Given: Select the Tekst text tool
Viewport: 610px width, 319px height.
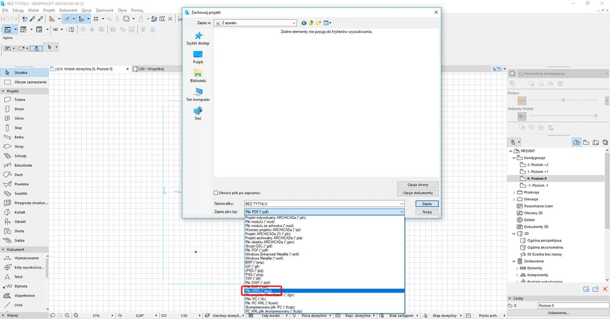Looking at the screenshot, I should (23, 277).
